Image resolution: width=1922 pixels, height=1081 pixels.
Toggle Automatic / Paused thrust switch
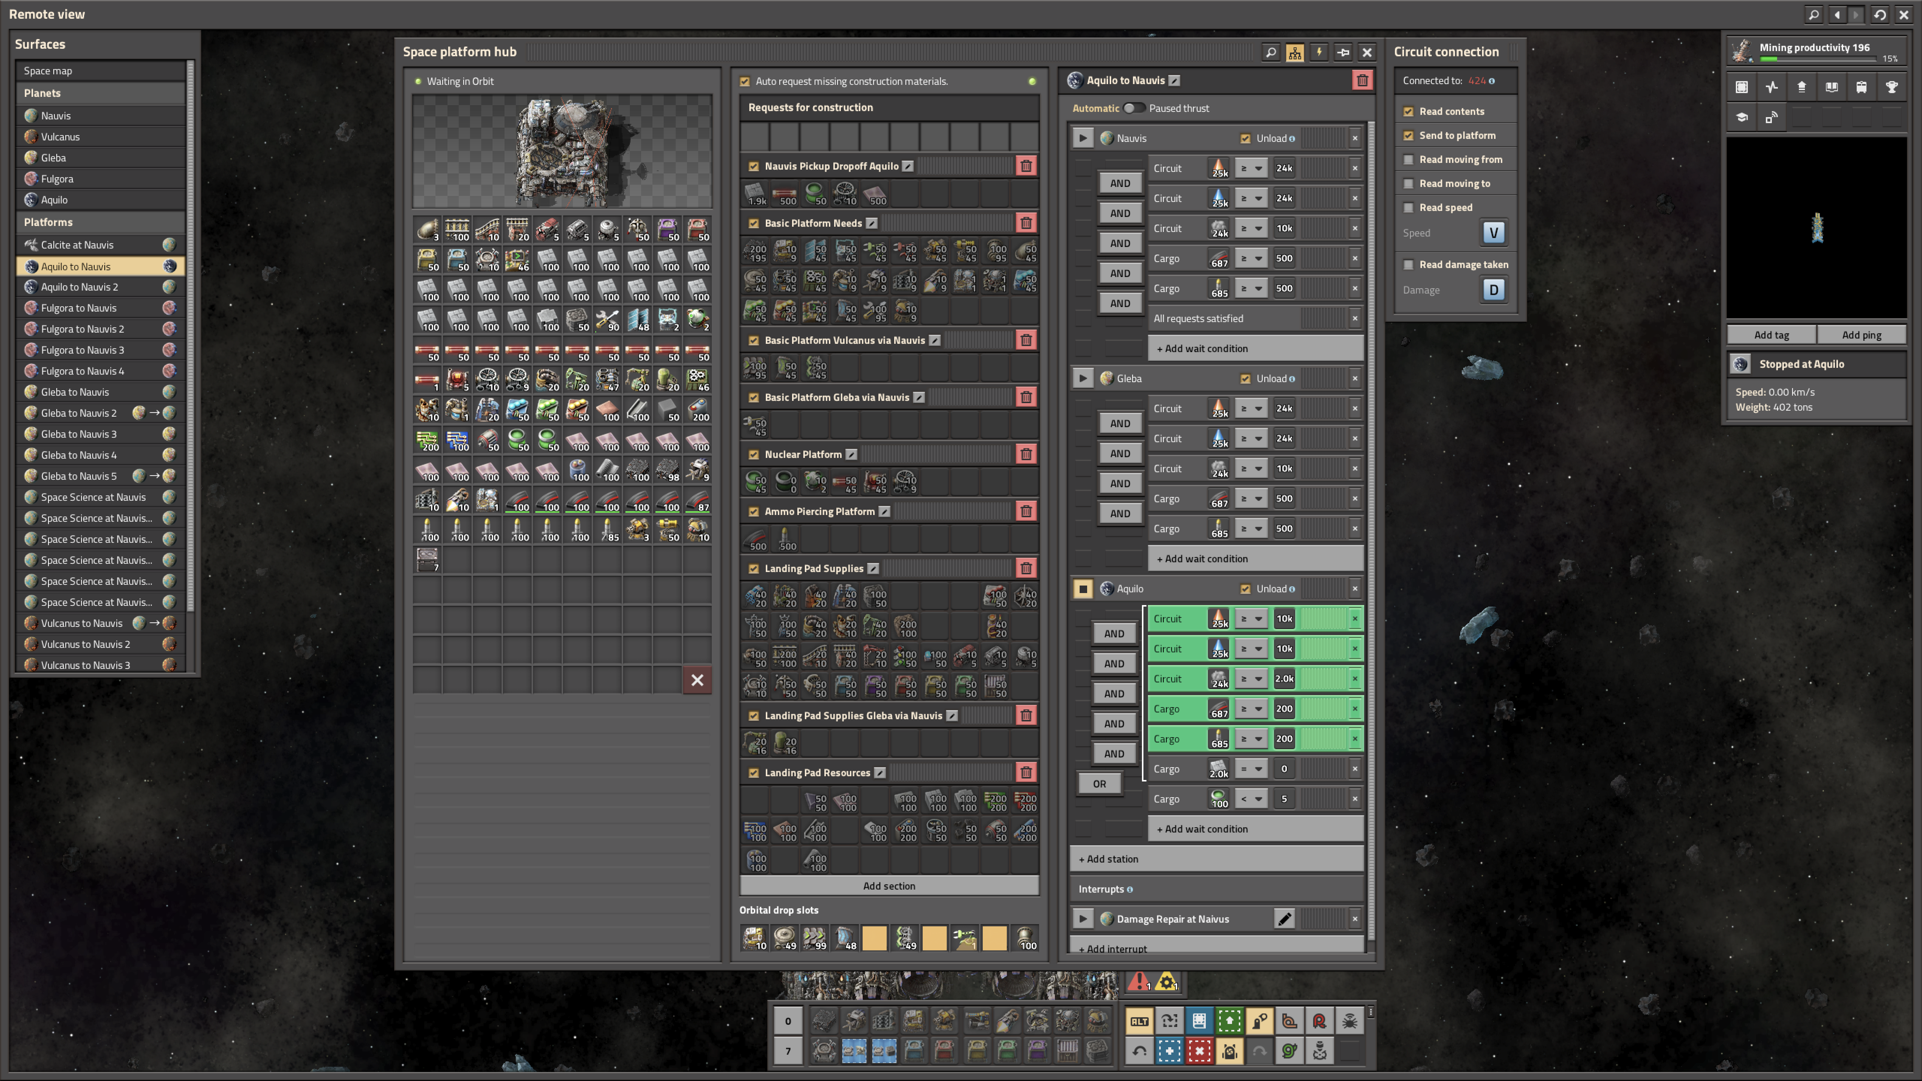pos(1134,108)
